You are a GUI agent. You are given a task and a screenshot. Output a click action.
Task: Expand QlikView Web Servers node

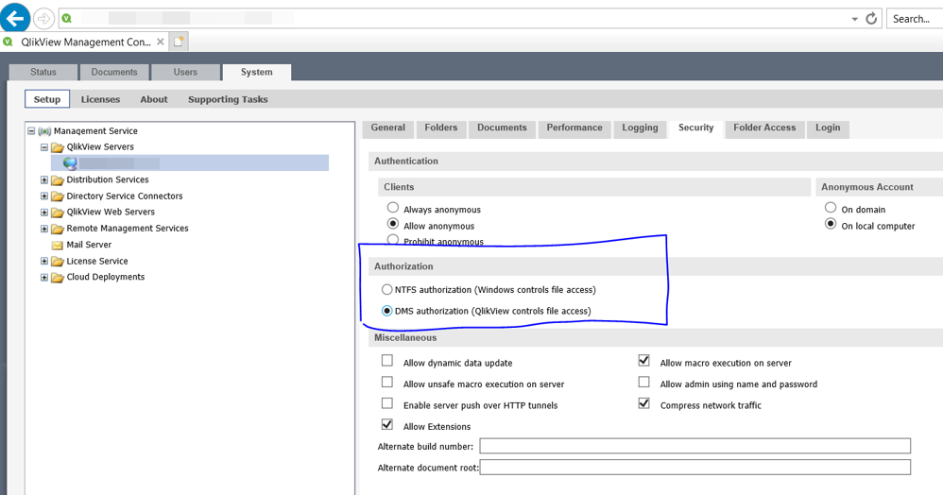[43, 212]
